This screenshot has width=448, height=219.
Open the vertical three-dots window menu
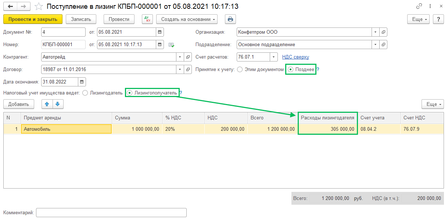click(x=430, y=6)
